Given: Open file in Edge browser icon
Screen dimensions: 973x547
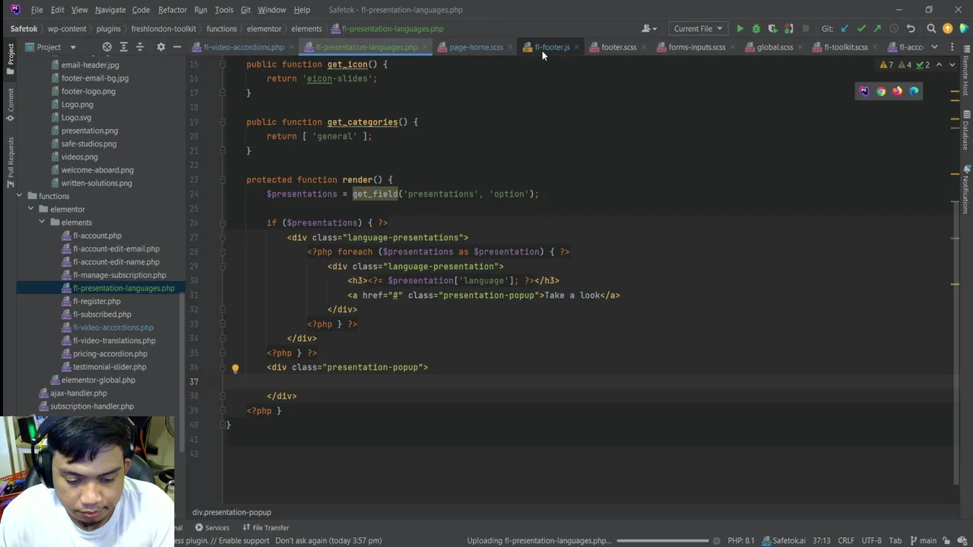Looking at the screenshot, I should coord(914,91).
